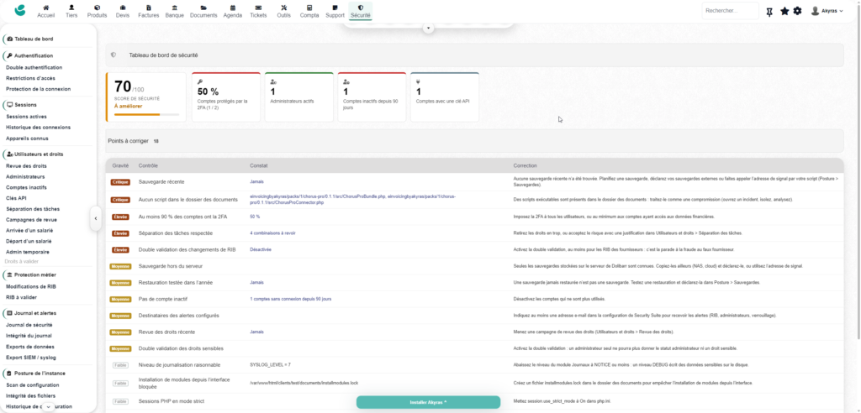Open bookmarks via the star icon
The width and height of the screenshot is (861, 413).
[x=784, y=11]
